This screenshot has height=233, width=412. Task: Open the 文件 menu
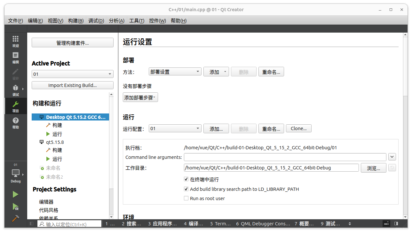tap(15, 21)
